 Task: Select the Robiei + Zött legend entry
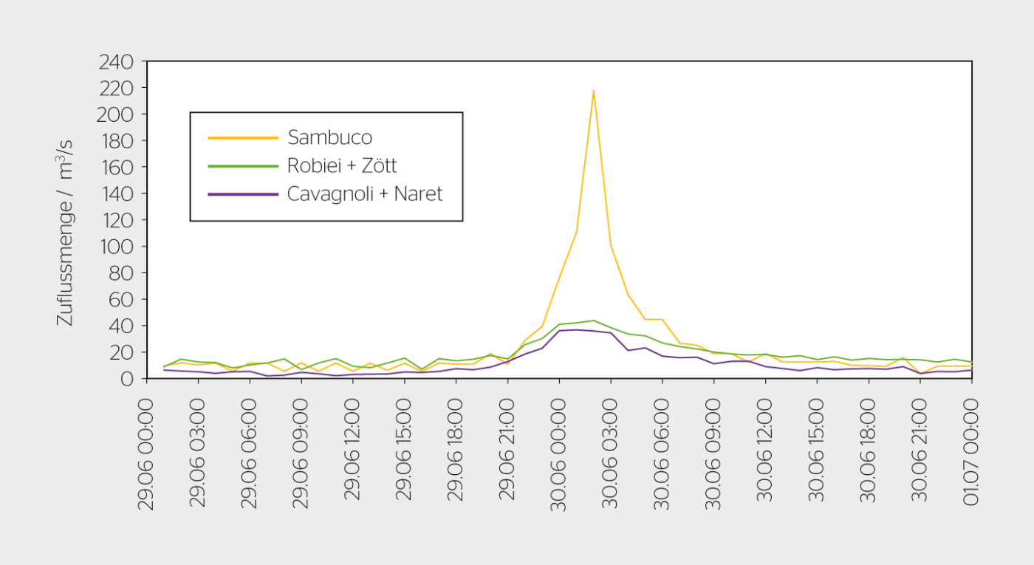point(342,165)
